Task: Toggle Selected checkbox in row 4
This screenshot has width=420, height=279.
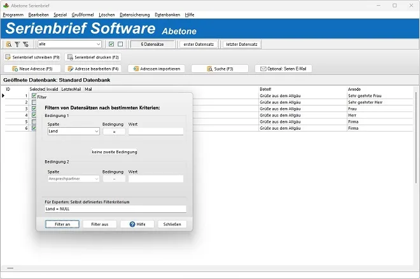Action: tap(34, 115)
